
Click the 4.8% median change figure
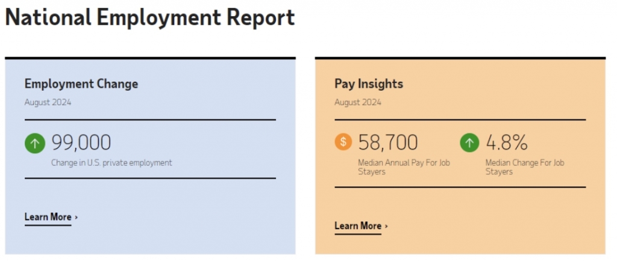point(507,143)
